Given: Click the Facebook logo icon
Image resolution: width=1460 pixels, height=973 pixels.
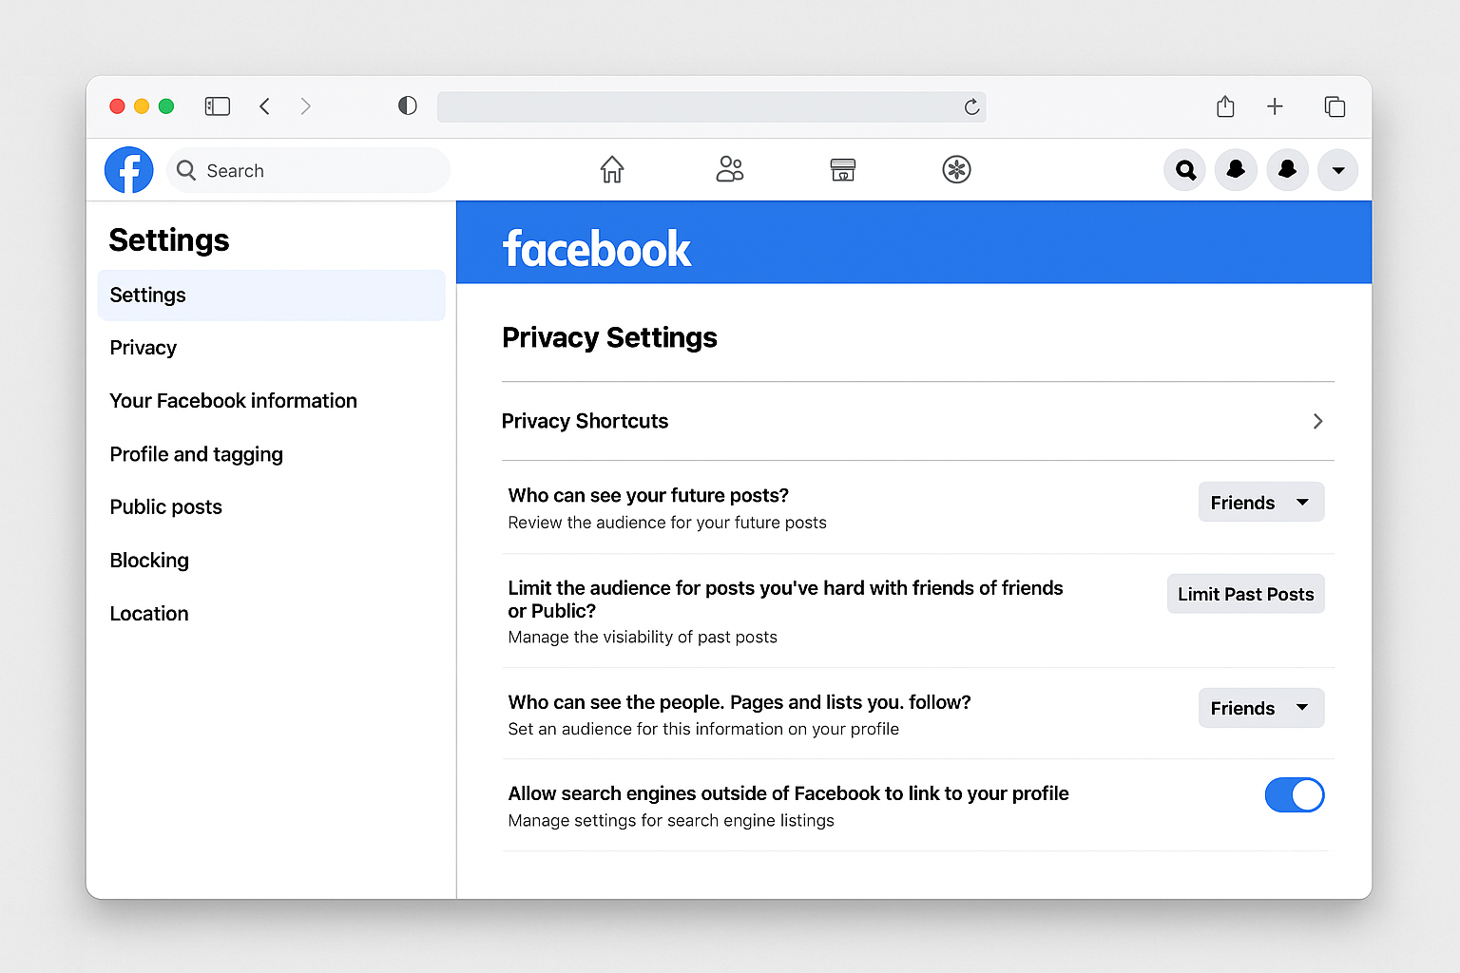Looking at the screenshot, I should (x=128, y=169).
